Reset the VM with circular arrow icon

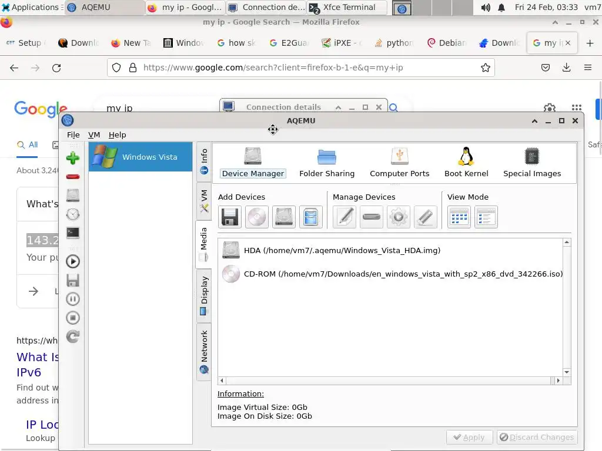[72, 336]
